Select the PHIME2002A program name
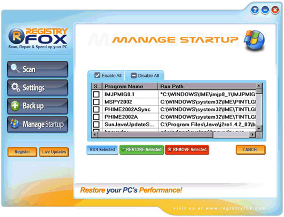 point(121,117)
